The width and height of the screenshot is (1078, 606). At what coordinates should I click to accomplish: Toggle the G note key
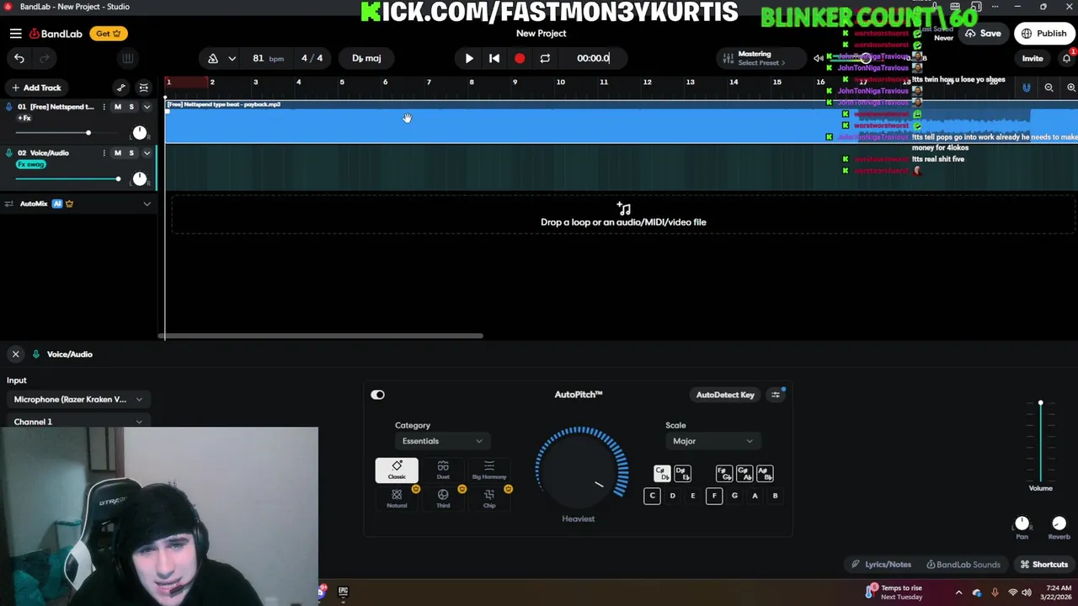[734, 496]
